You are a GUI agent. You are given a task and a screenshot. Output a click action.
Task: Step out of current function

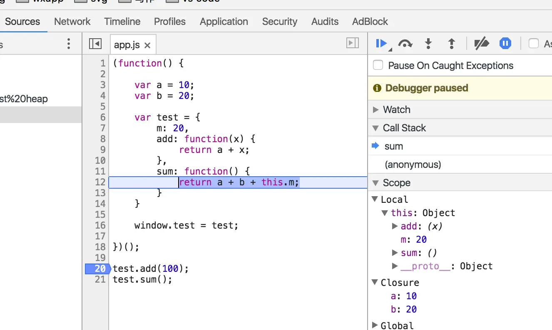pyautogui.click(x=452, y=43)
